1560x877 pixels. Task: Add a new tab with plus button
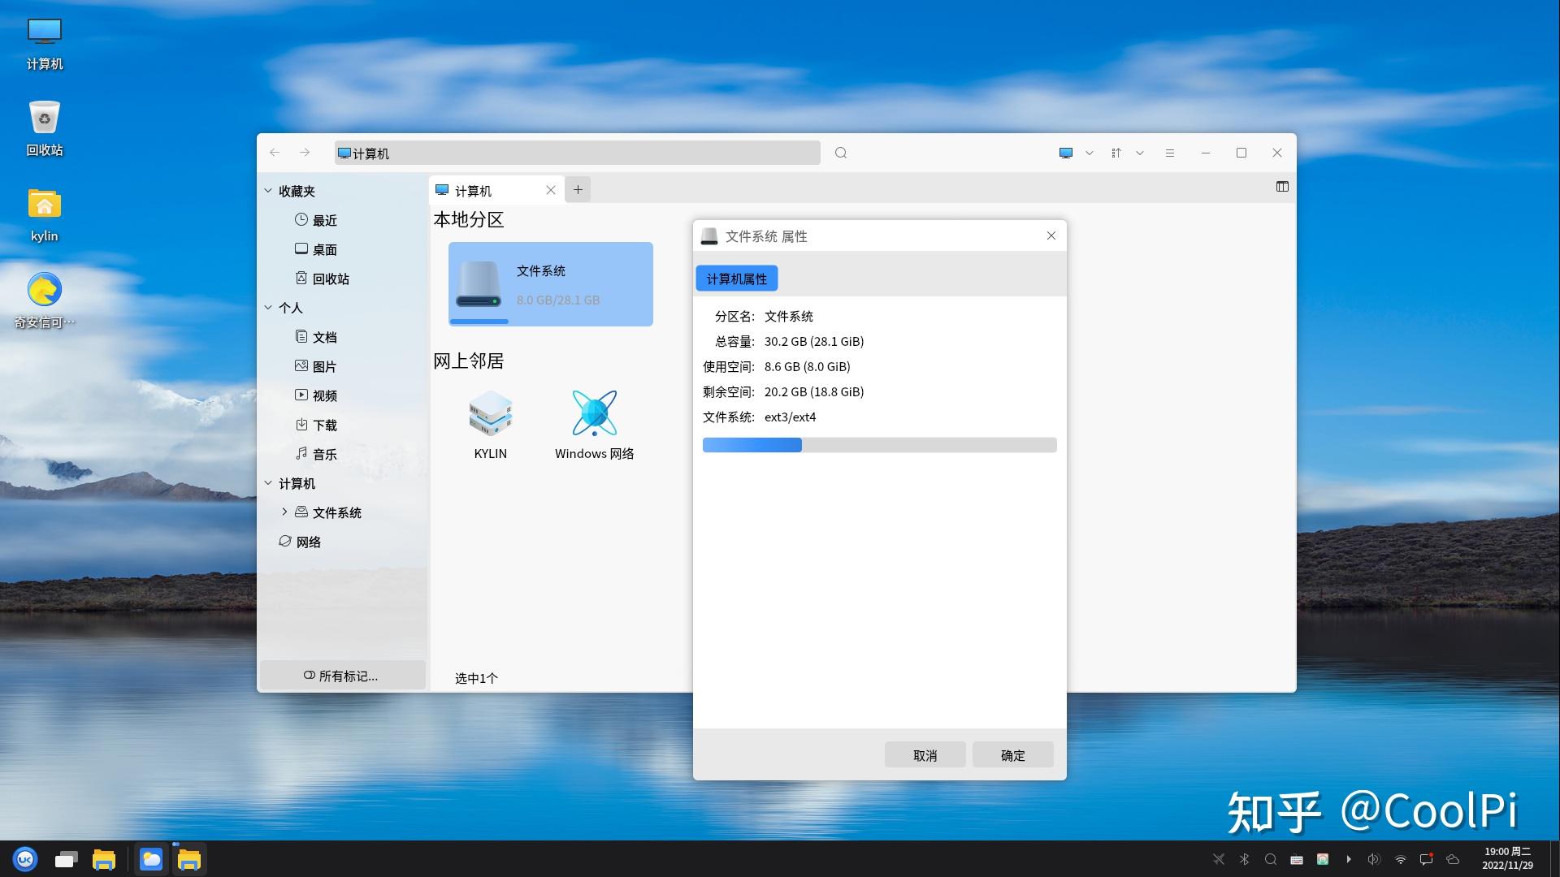tap(578, 190)
